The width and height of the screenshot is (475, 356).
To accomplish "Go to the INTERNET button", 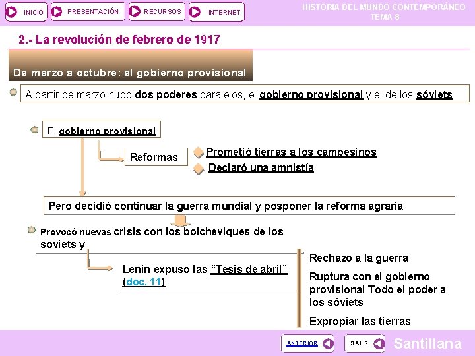I will point(216,12).
